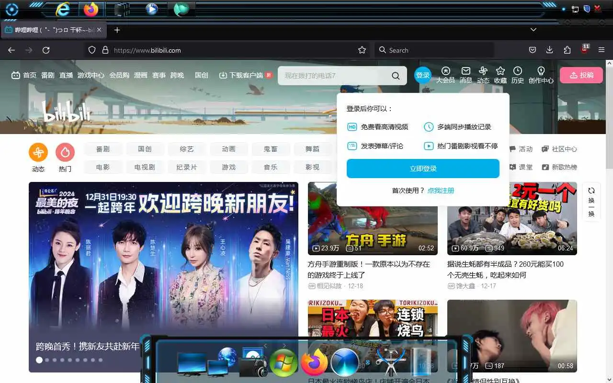613x383 pixels.
Task: Open 消息 messages in header
Action: (466, 75)
